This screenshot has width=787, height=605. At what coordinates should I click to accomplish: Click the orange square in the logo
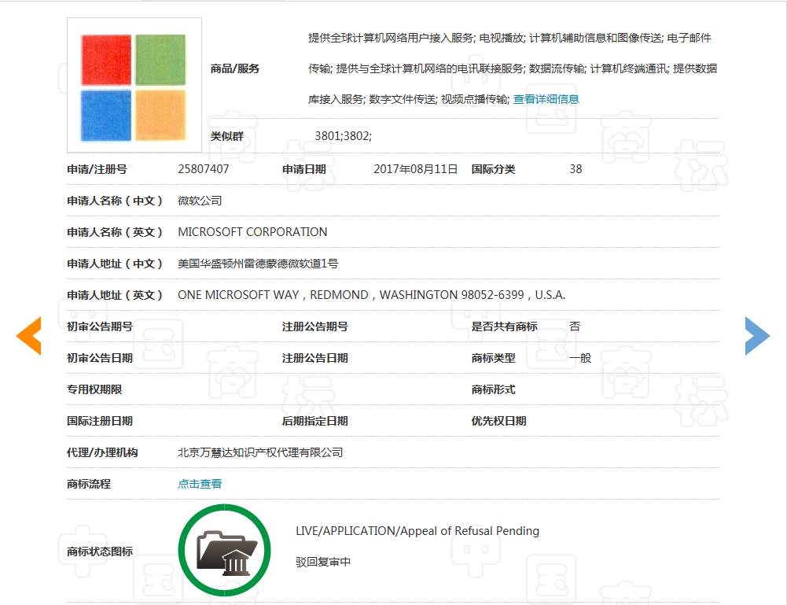click(x=160, y=115)
